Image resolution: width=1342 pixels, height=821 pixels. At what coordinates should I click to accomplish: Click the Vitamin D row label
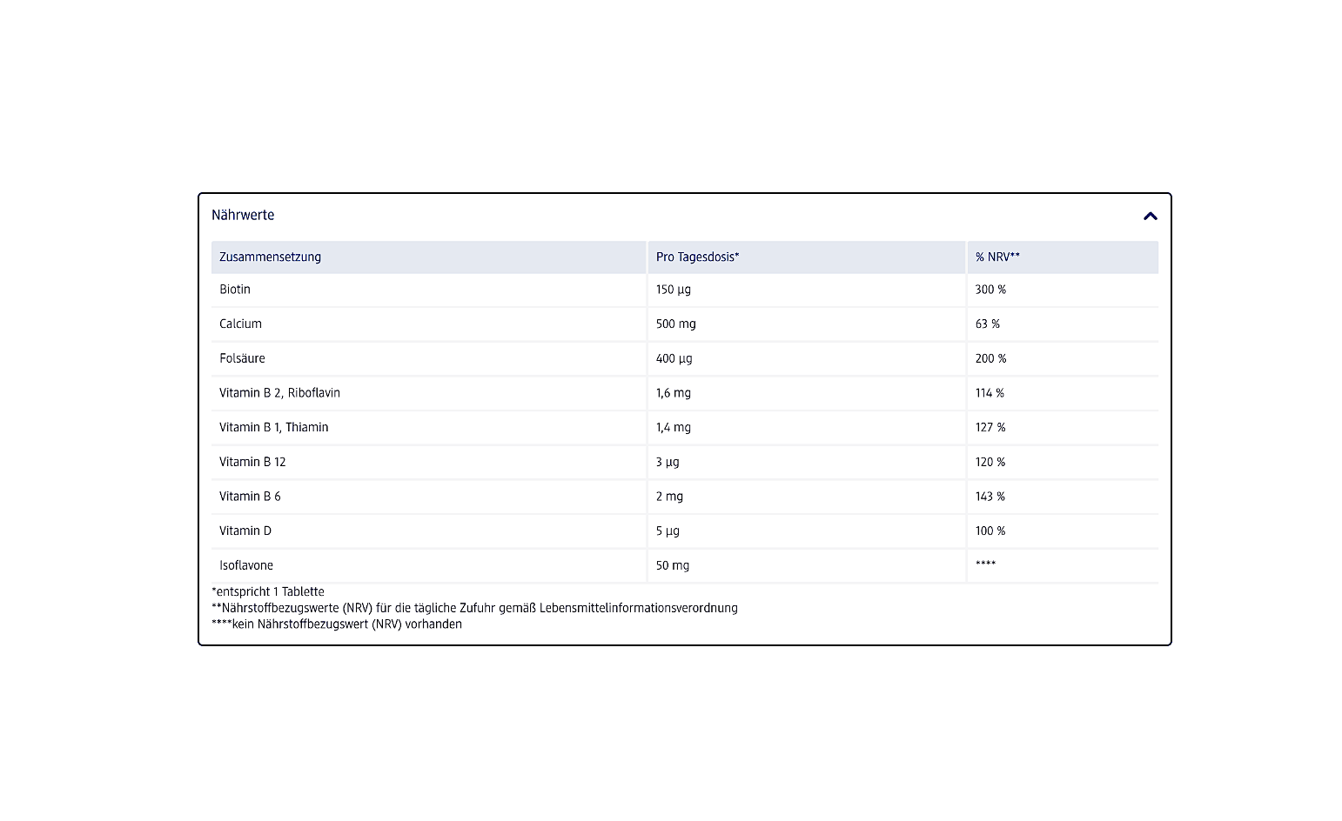click(245, 531)
